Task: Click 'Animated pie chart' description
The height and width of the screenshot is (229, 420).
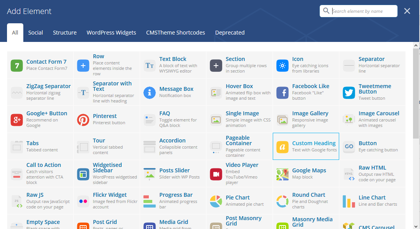Action: point(244,204)
